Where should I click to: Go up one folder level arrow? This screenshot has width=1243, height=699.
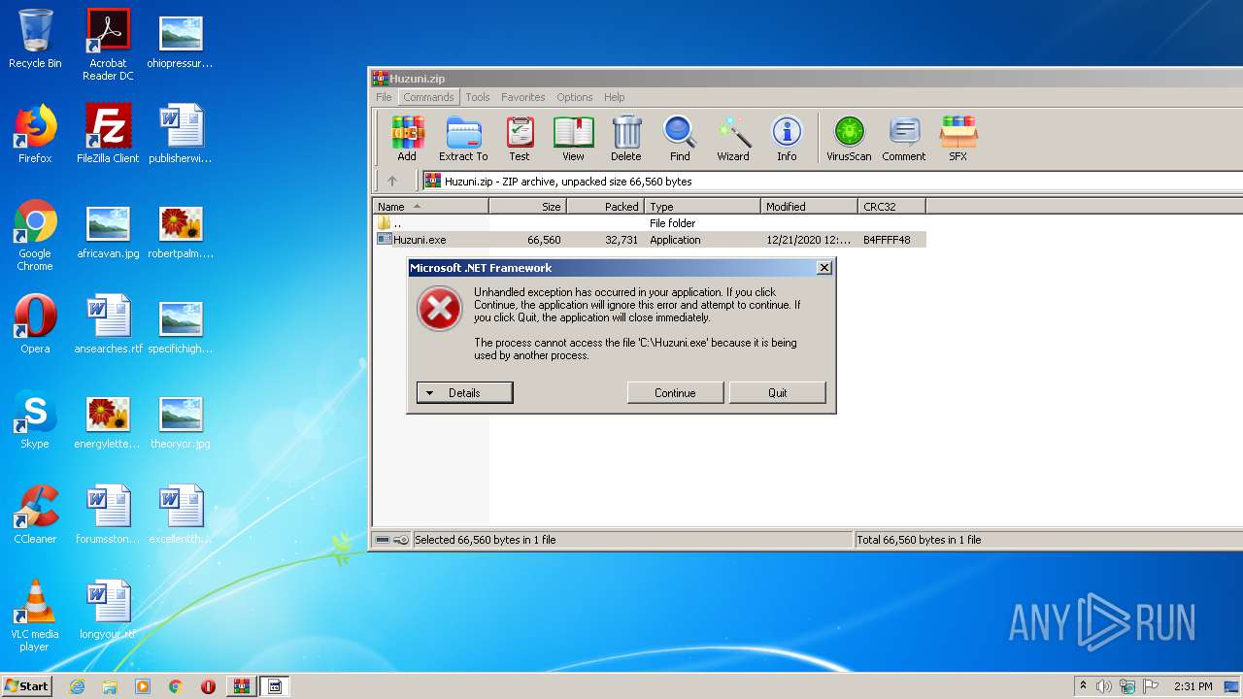coord(392,181)
